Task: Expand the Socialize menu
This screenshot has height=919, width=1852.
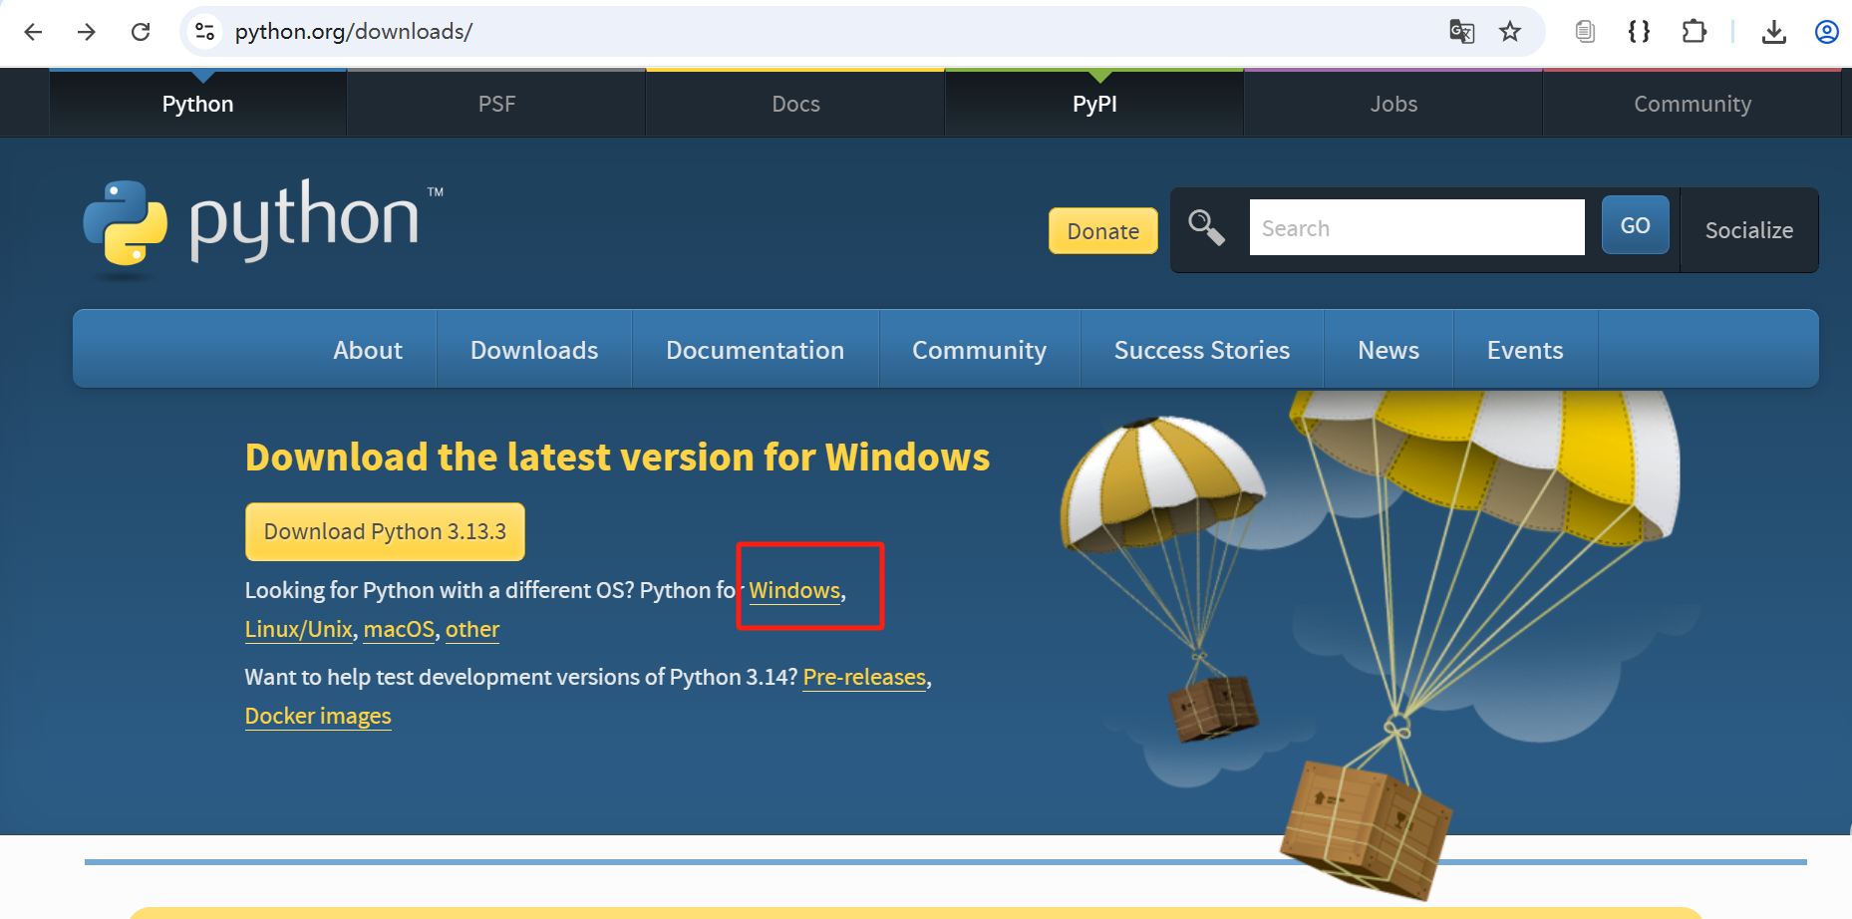Action: (x=1749, y=230)
